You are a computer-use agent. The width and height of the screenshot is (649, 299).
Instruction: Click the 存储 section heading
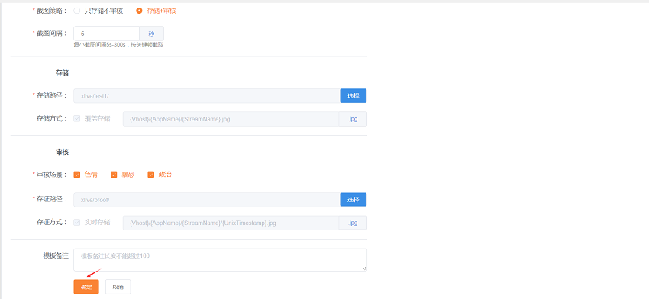coord(62,73)
